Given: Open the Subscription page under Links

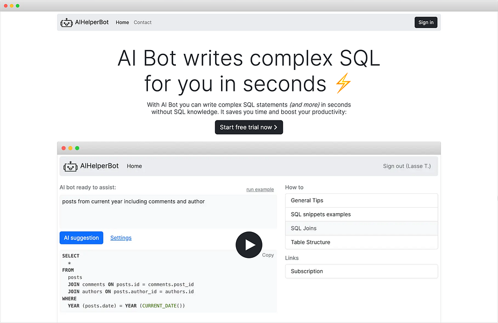Looking at the screenshot, I should [x=361, y=271].
